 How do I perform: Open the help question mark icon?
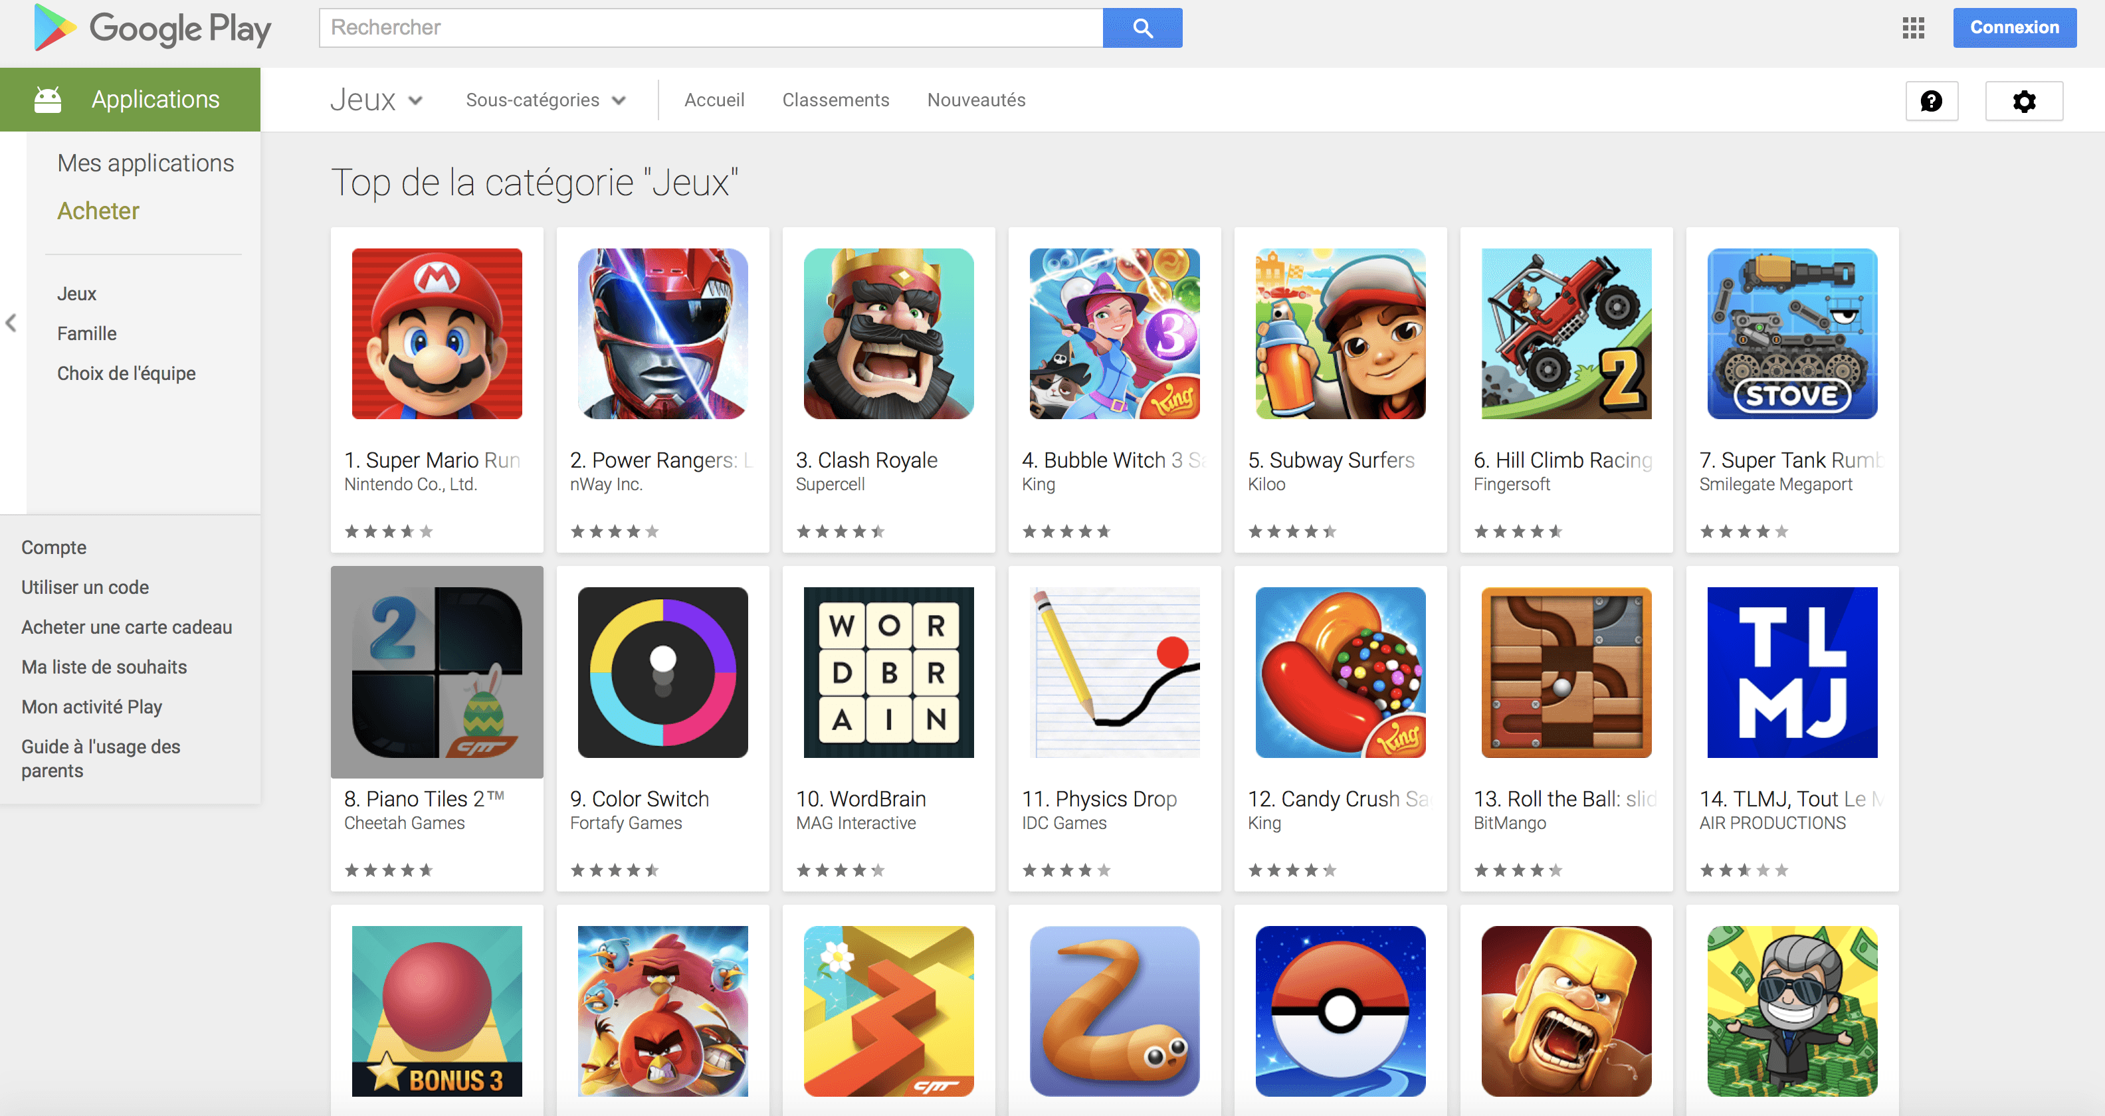click(x=1932, y=100)
